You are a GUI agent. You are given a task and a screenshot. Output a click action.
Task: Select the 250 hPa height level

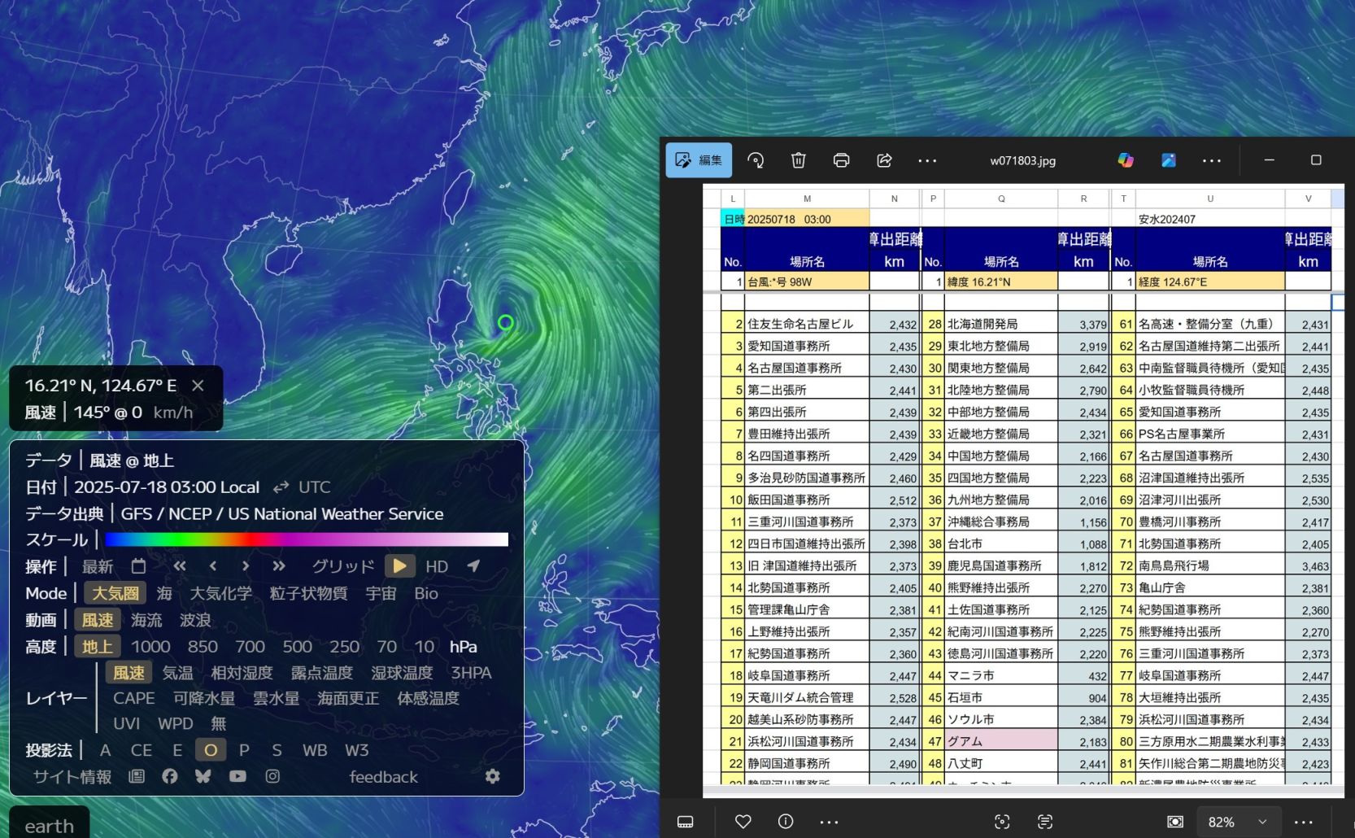344,647
